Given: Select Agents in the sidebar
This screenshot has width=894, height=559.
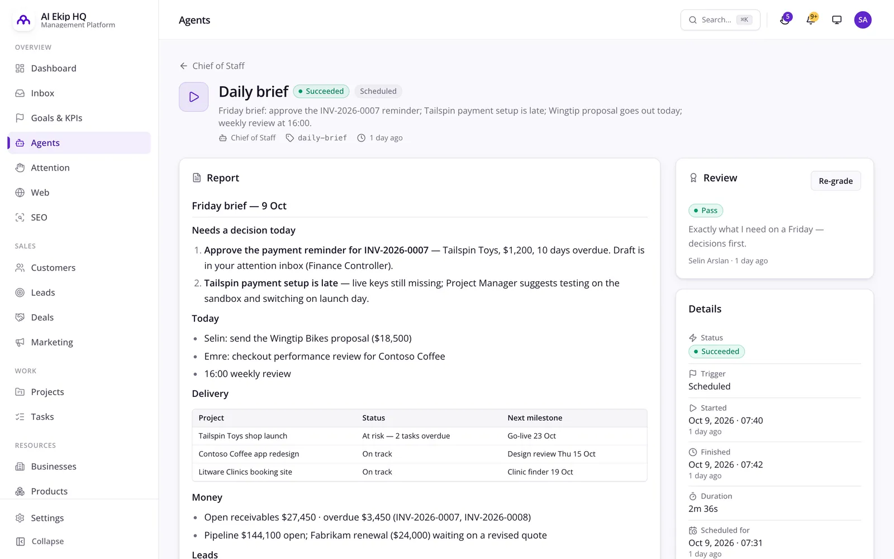Looking at the screenshot, I should point(79,143).
